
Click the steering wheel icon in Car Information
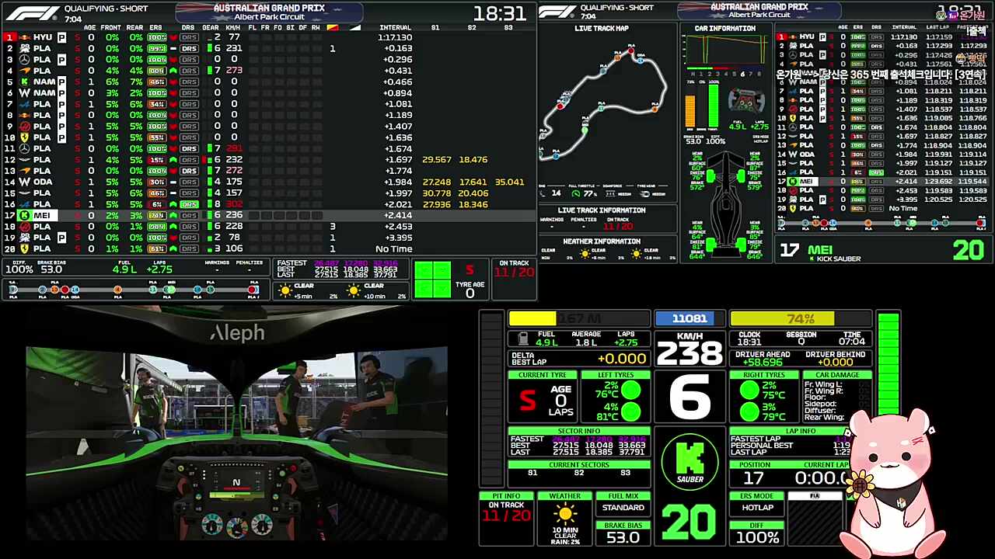[x=745, y=101]
